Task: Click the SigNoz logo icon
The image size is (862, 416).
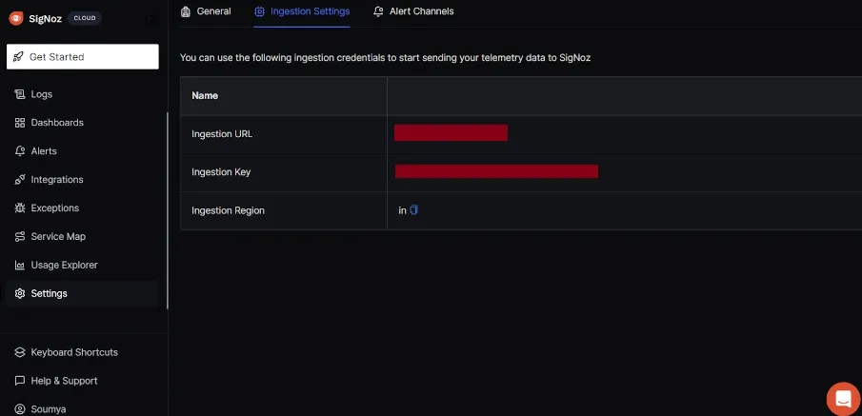Action: coord(16,18)
